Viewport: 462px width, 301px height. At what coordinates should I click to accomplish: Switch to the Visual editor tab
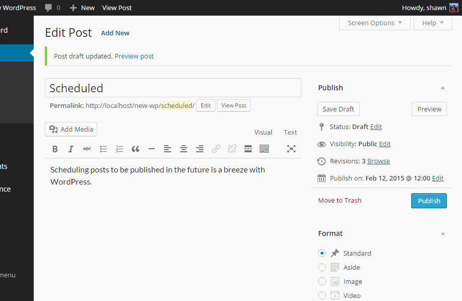coord(263,133)
